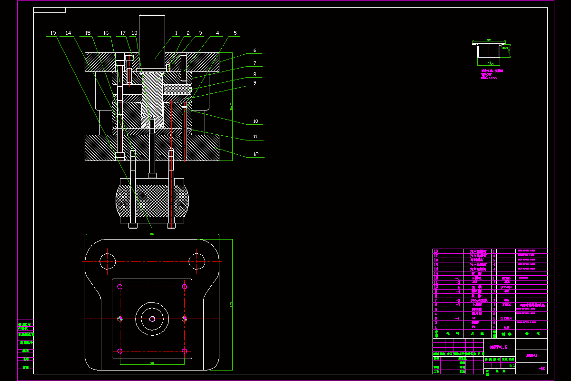571x381 pixels.
Task: Click the center circle in the plan view
Action: (152, 319)
